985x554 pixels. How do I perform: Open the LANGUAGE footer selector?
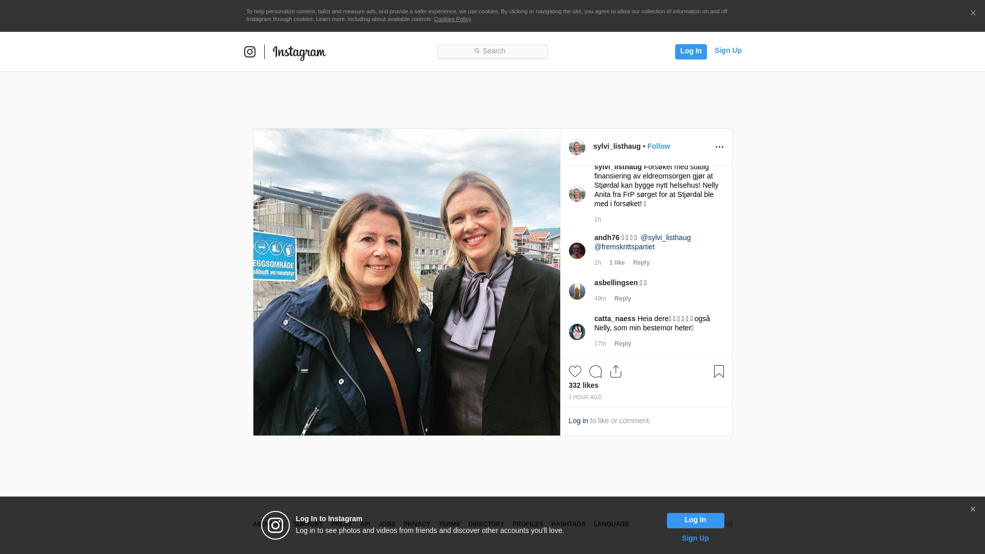[x=611, y=524]
